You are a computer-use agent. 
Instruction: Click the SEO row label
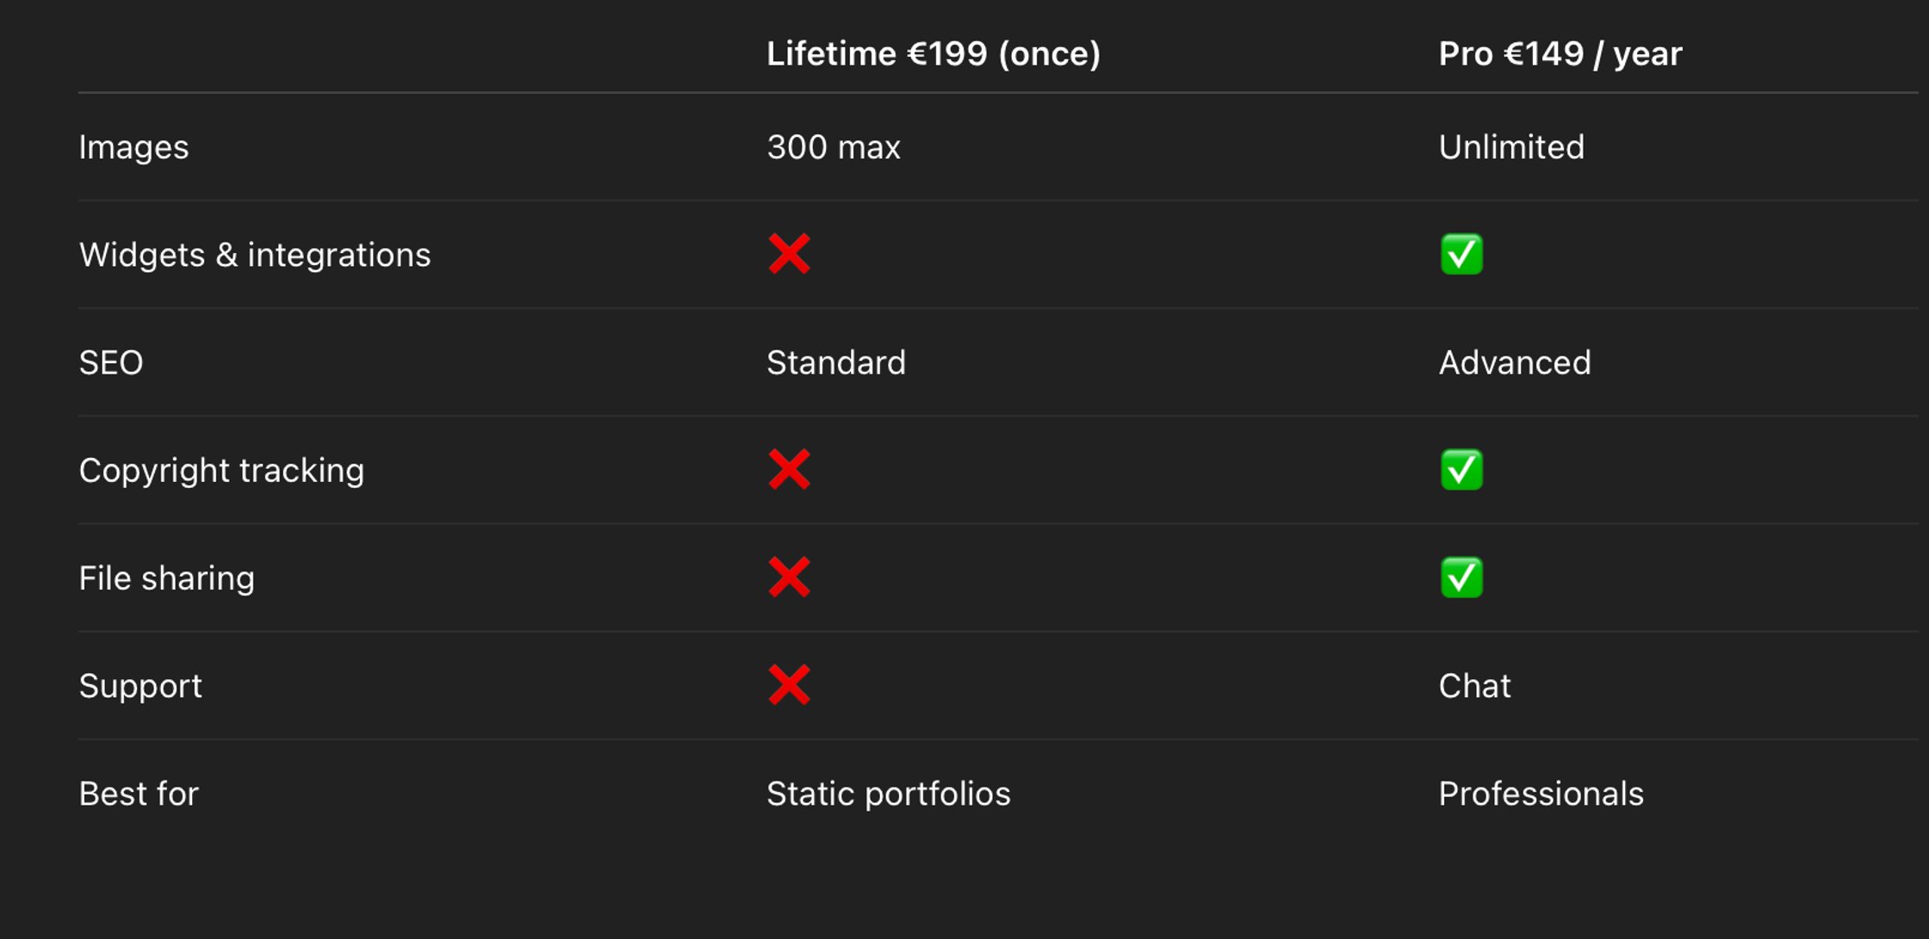111,362
